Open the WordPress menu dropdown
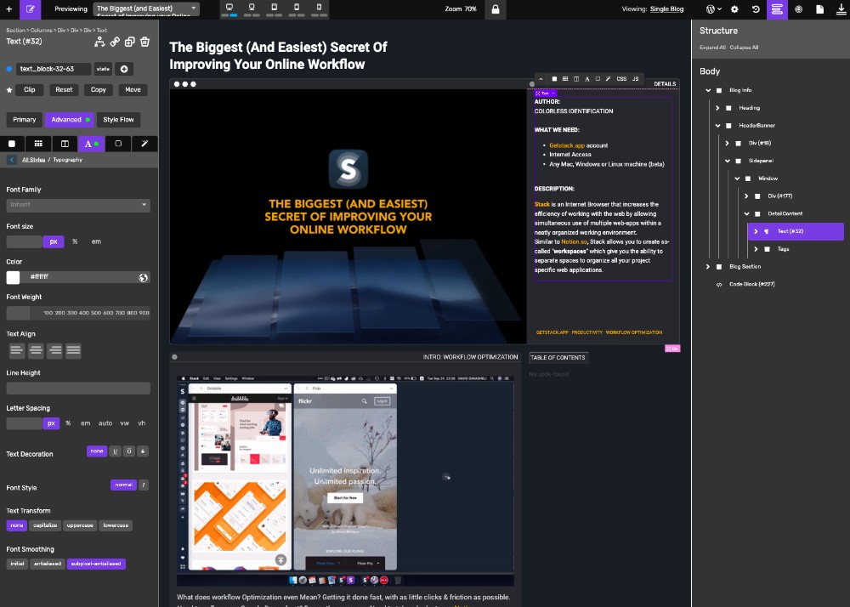Screen dimensions: 850x607 (713, 9)
